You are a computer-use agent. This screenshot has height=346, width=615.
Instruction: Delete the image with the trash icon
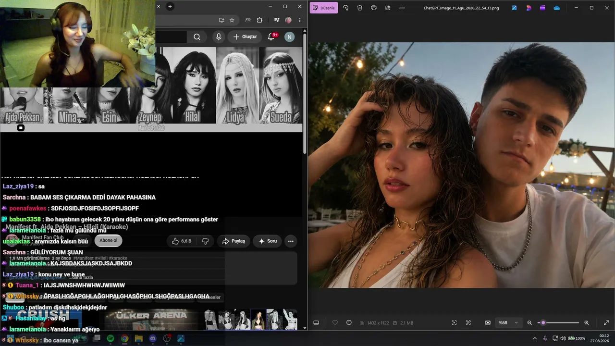coord(359,8)
